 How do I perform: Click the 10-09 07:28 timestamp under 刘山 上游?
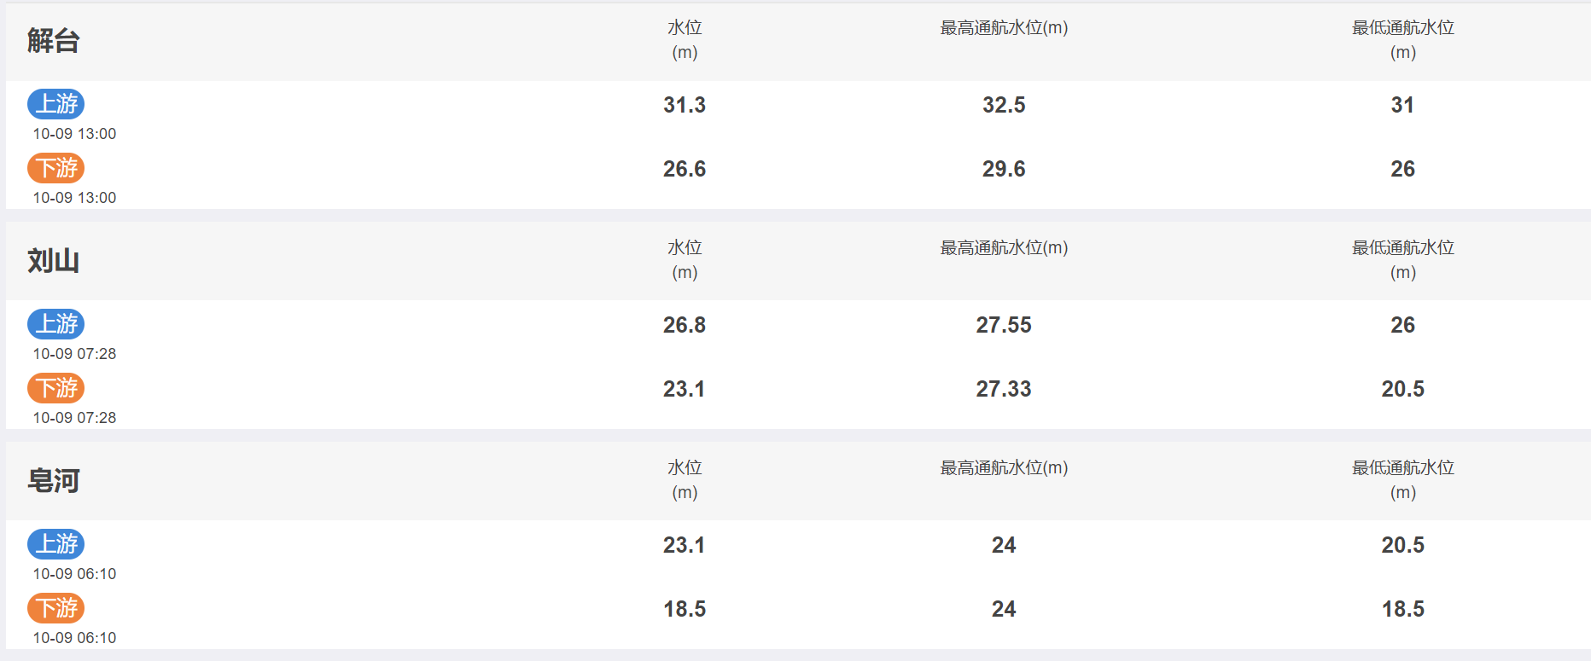pyautogui.click(x=74, y=354)
